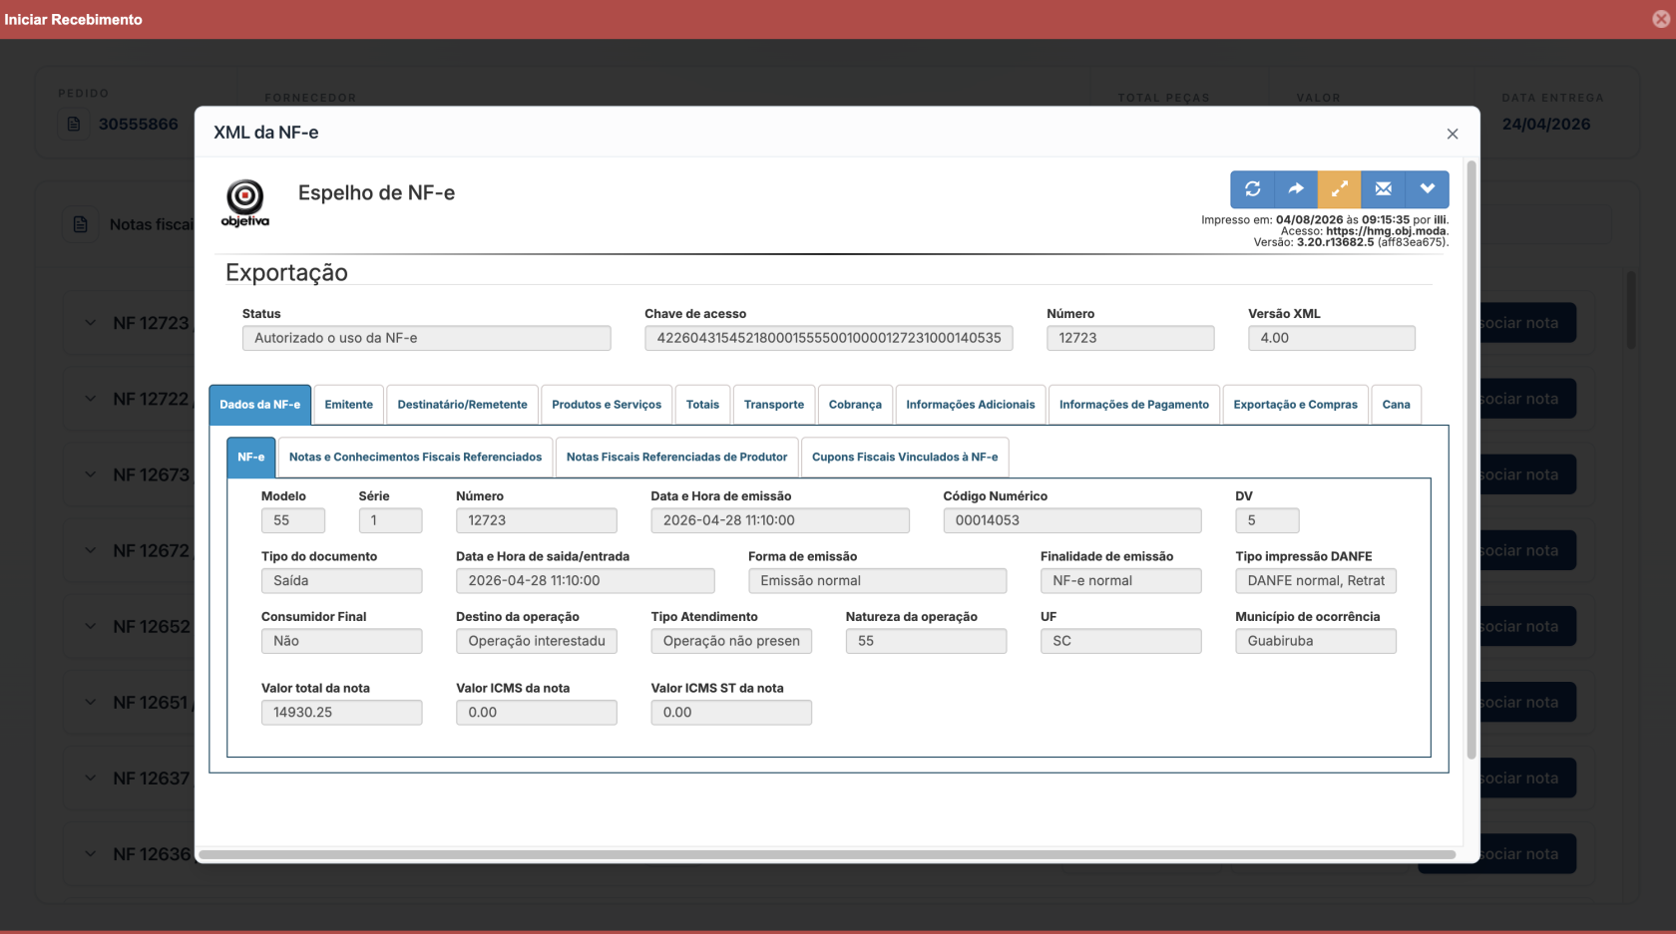Click the dialog's vertical scrollbar

[1470, 459]
